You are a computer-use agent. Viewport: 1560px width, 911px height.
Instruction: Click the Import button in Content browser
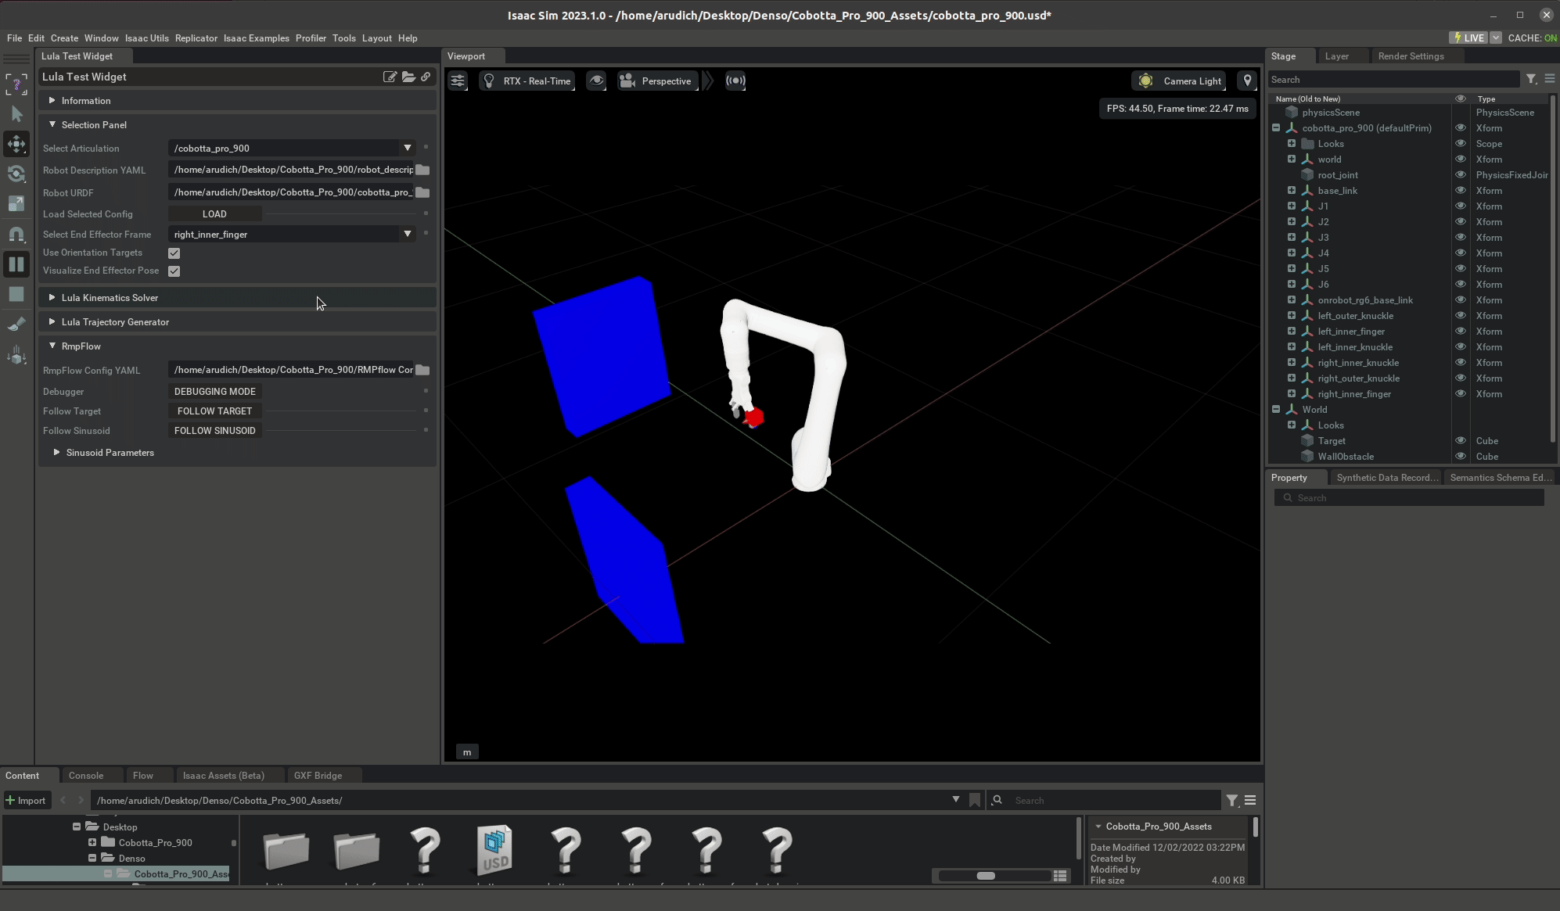[x=26, y=800]
